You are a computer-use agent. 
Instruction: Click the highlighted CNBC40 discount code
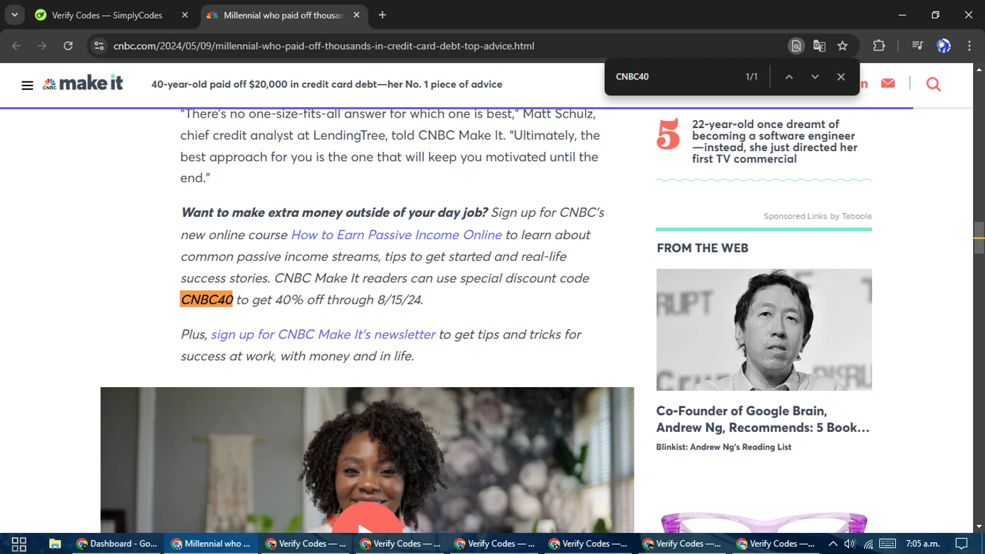pos(207,300)
